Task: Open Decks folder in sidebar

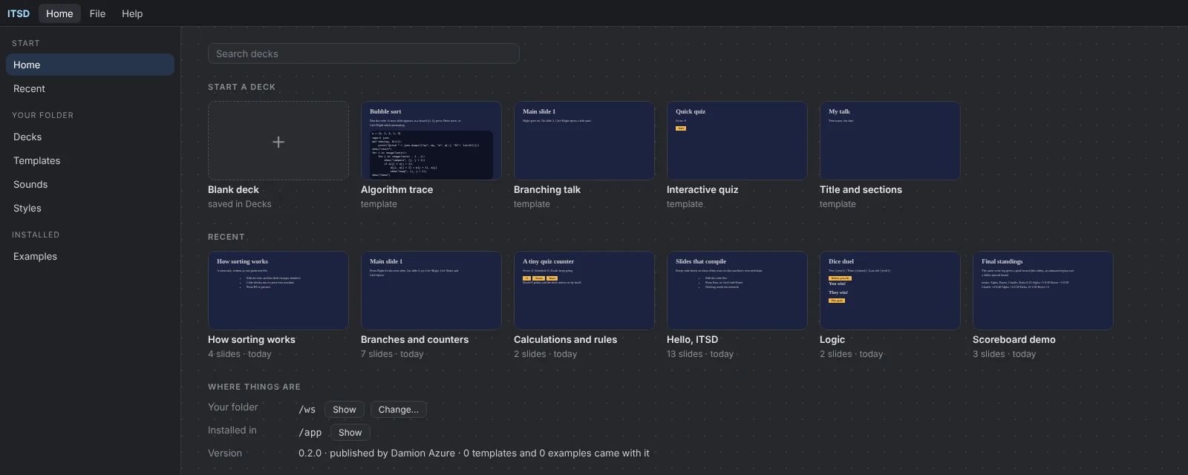Action: pos(90,137)
